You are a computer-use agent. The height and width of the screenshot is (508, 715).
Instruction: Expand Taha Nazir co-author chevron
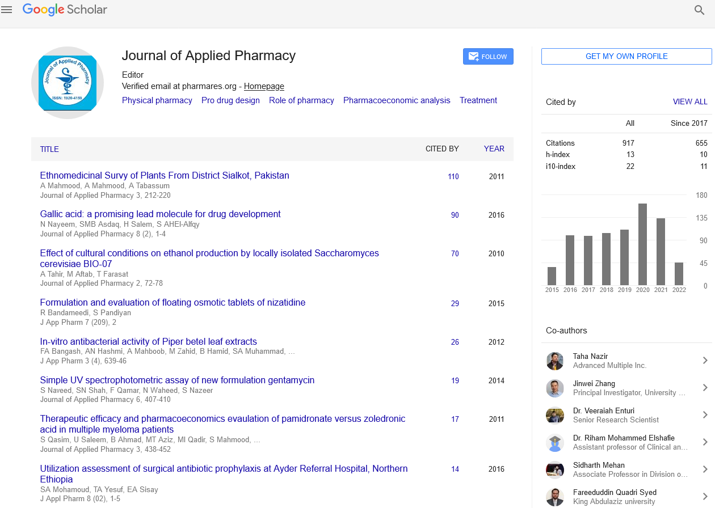click(x=705, y=361)
